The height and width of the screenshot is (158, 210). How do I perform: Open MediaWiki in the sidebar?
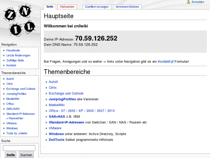[13, 99]
